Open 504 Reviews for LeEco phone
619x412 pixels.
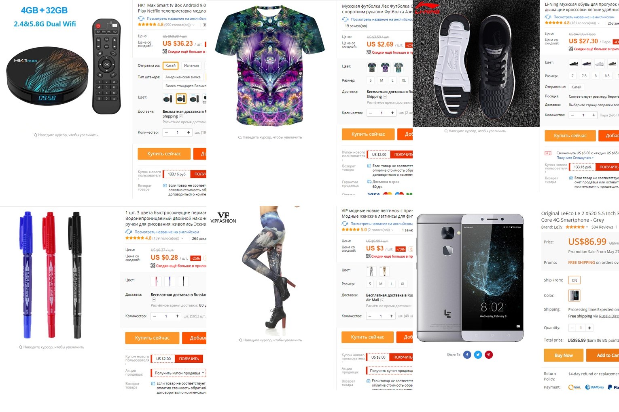(602, 227)
